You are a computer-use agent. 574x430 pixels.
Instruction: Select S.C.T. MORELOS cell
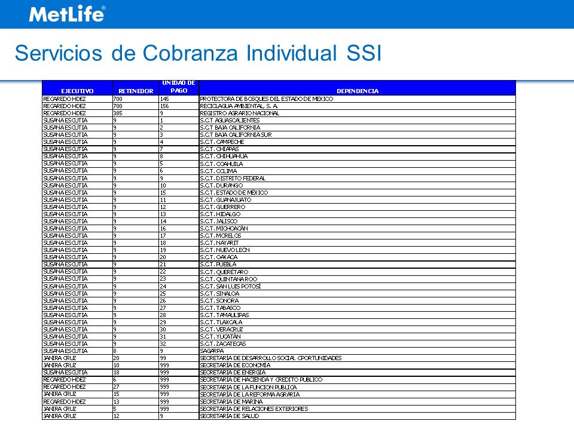pos(358,235)
